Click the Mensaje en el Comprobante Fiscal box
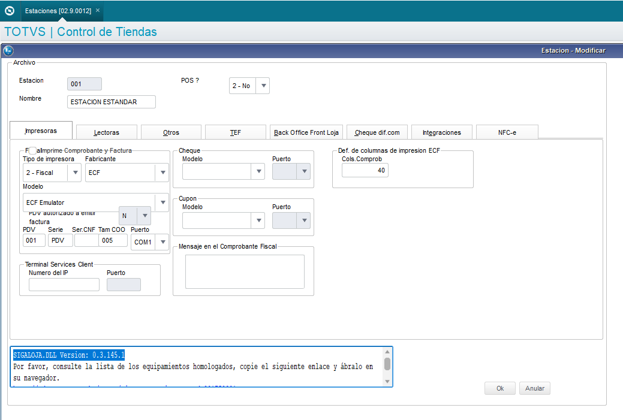Image resolution: width=623 pixels, height=420 pixels. pyautogui.click(x=245, y=271)
